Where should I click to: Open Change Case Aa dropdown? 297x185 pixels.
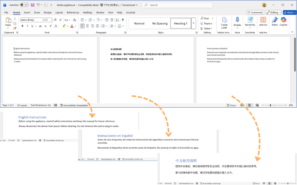[x=67, y=20]
